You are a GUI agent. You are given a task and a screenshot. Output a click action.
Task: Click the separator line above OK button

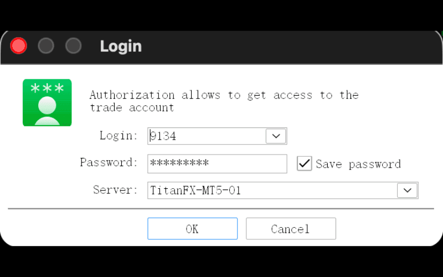coord(221,209)
